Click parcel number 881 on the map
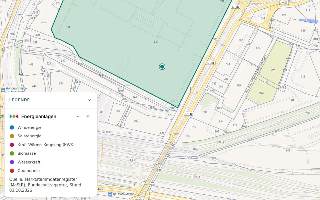This screenshot has width=320, height=200. click(292, 100)
